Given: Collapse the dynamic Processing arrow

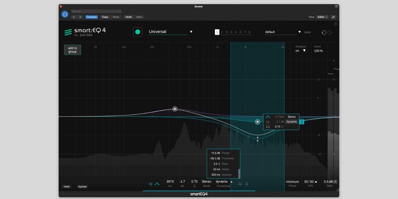Looking at the screenshot, I should pyautogui.click(x=232, y=182).
